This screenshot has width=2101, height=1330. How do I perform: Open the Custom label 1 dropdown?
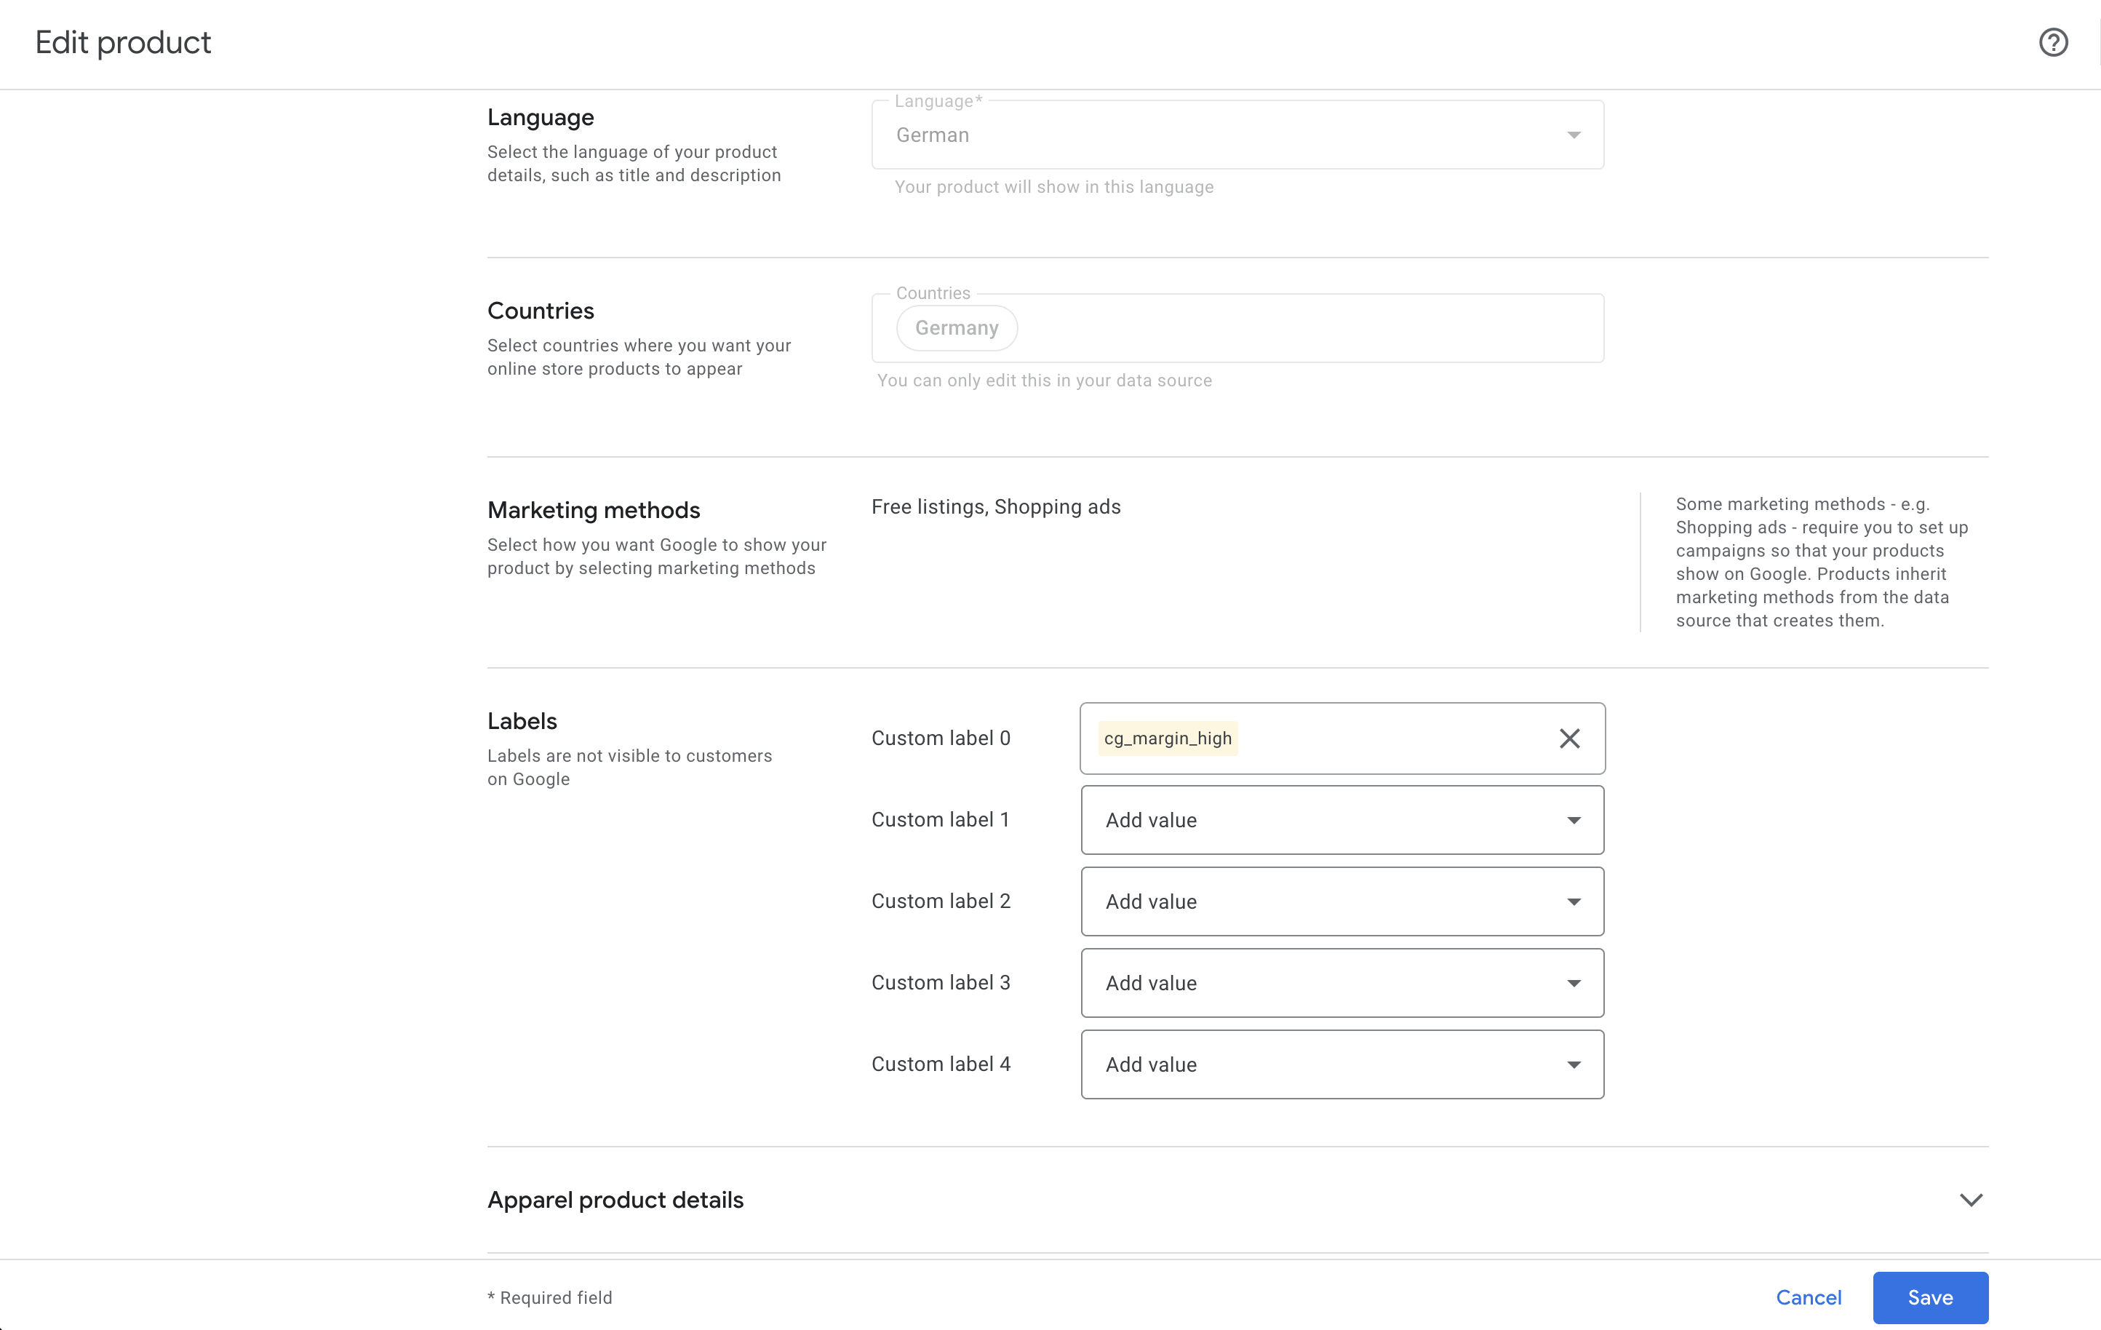click(1342, 819)
